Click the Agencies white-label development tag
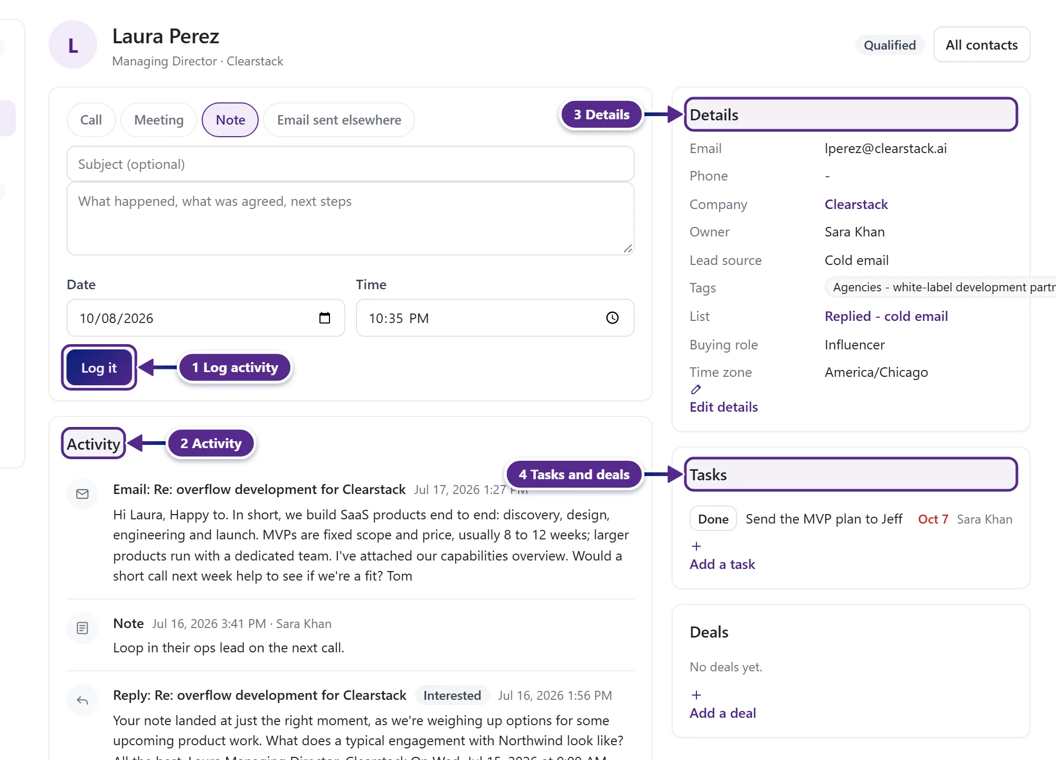The height and width of the screenshot is (760, 1056). 941,287
